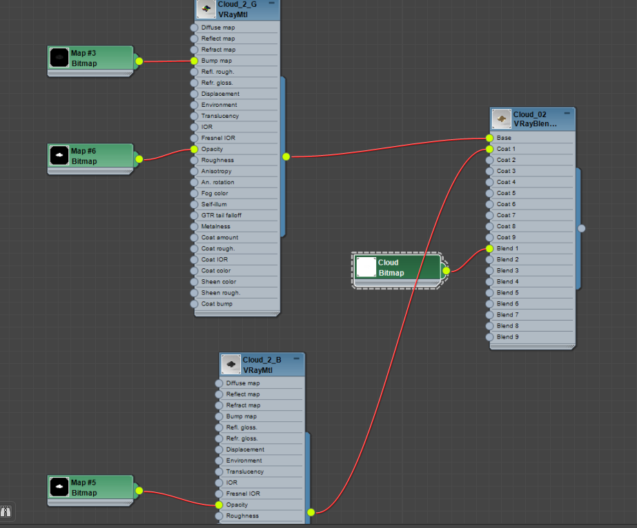Click the Coat 2 input socket

(489, 161)
